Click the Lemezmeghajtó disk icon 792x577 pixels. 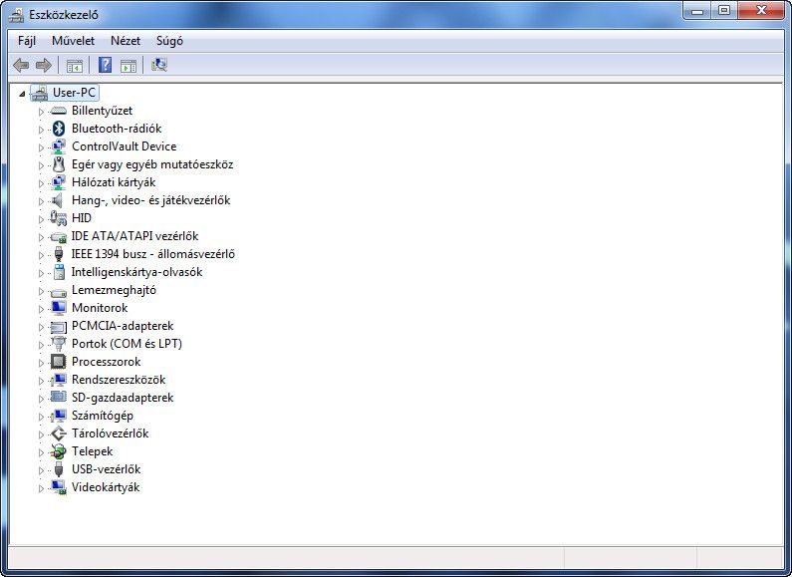59,291
